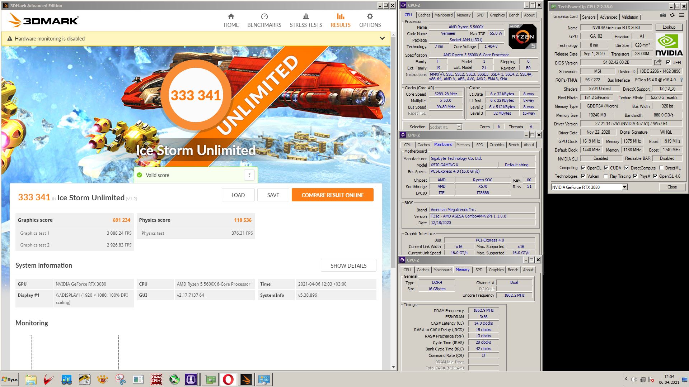The width and height of the screenshot is (689, 387).
Task: Click the SAVE result button
Action: tap(273, 195)
